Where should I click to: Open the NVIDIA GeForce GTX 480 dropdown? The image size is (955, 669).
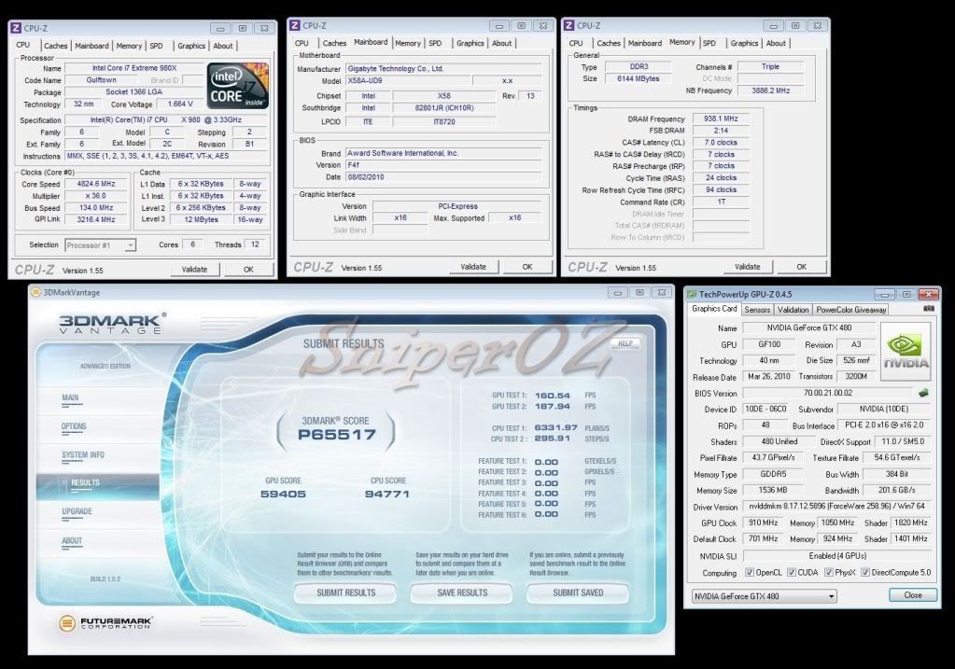[763, 595]
